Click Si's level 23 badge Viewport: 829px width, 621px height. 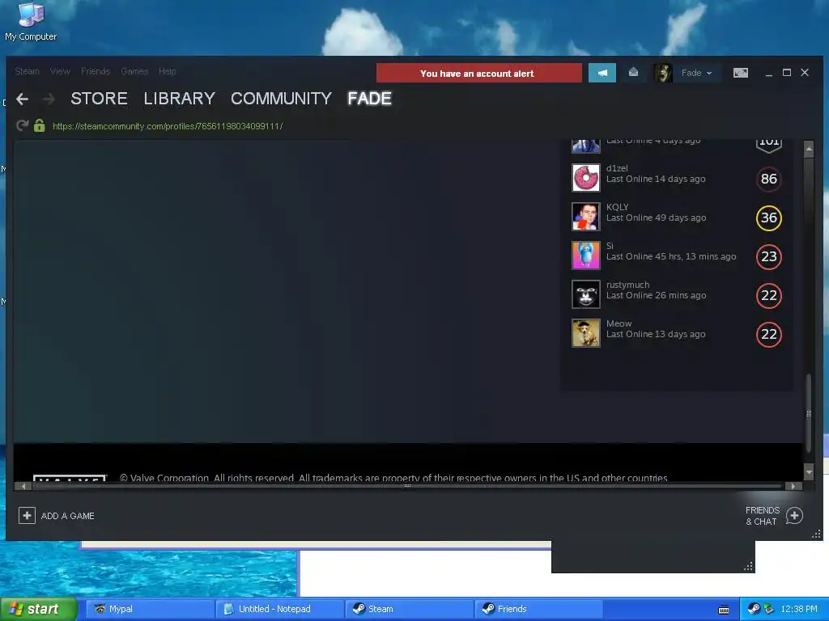click(x=769, y=256)
